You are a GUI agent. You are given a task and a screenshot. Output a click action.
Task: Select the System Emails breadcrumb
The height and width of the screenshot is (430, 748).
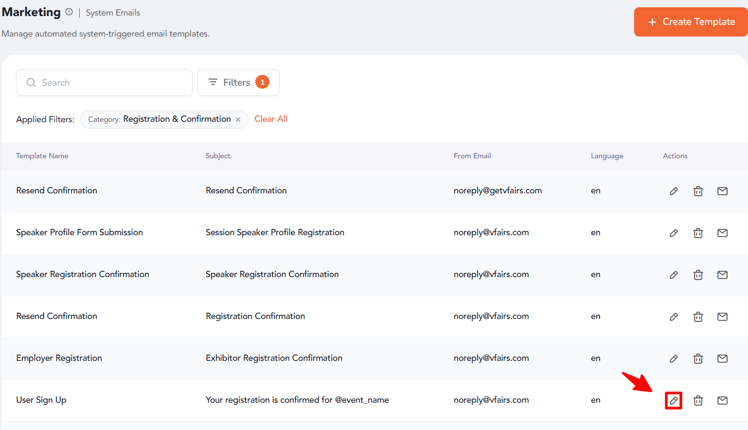pos(113,13)
